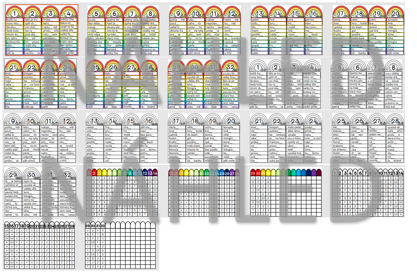
Task: Select the black-and-white page with cards 21–24
Action: point(286,138)
